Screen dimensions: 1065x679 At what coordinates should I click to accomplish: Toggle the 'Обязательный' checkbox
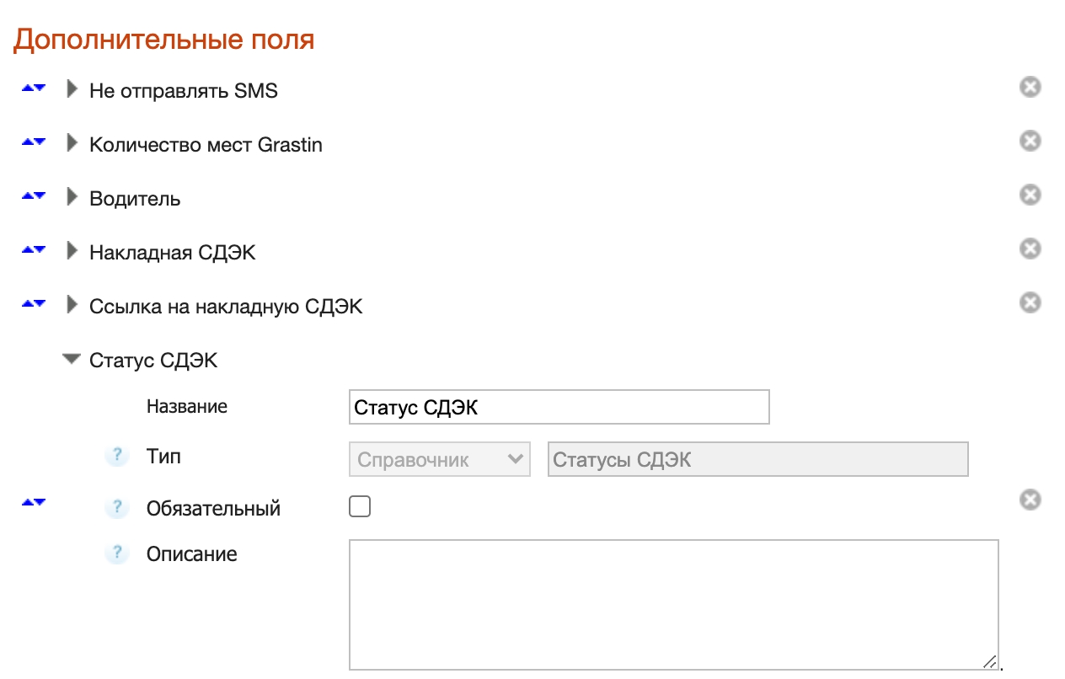[360, 507]
